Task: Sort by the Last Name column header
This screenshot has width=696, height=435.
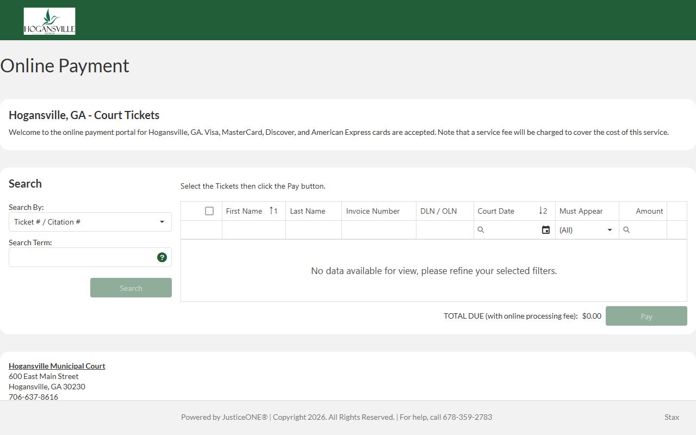Action: 308,211
